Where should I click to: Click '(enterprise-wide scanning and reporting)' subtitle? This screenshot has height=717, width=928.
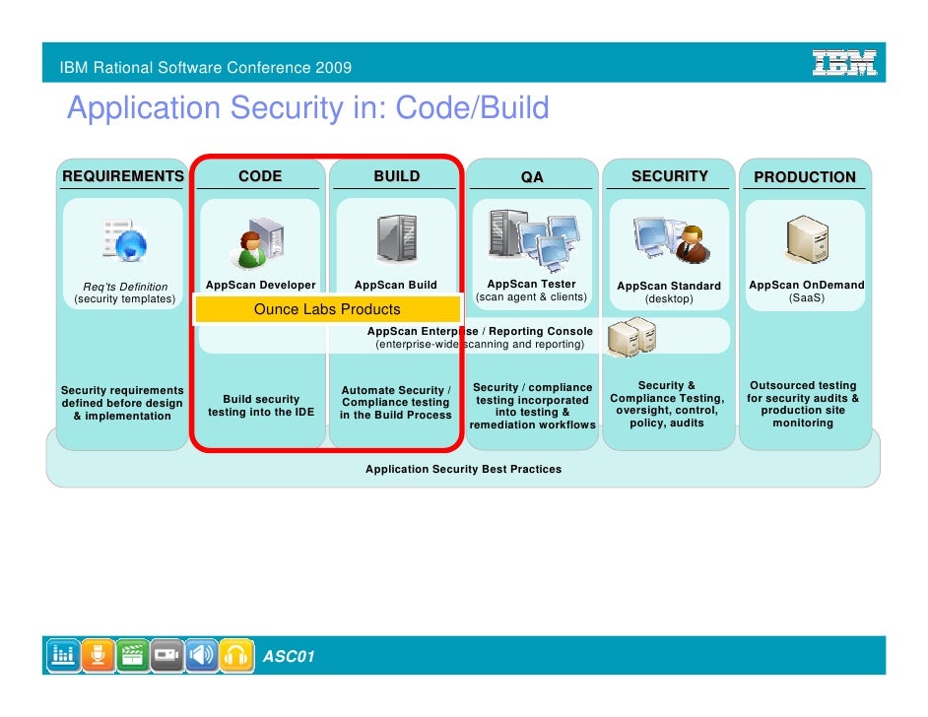[x=480, y=345]
